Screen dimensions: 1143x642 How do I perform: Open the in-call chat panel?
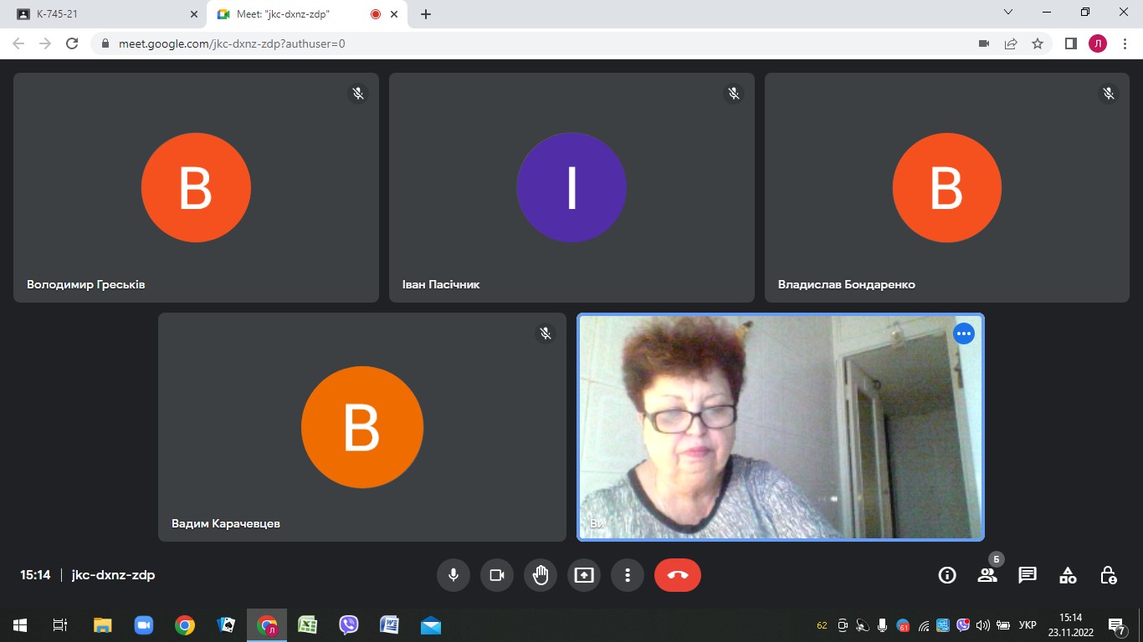pos(1028,575)
